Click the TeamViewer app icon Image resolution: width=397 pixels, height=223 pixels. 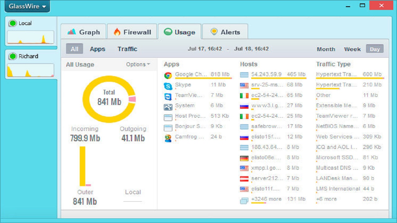tap(168, 97)
